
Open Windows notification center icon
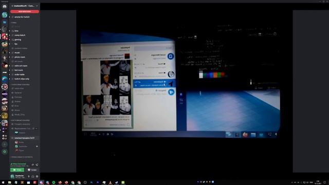tap(325, 182)
